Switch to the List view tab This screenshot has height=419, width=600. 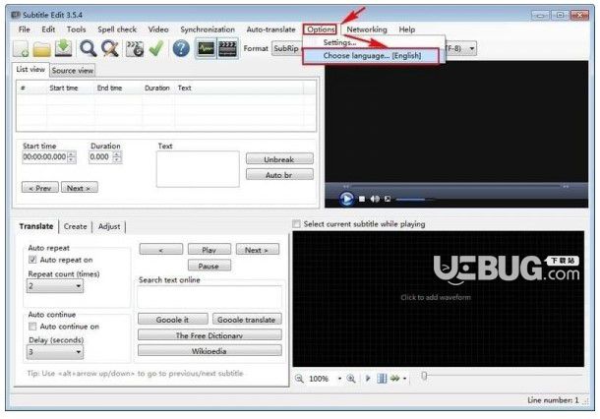pyautogui.click(x=30, y=70)
